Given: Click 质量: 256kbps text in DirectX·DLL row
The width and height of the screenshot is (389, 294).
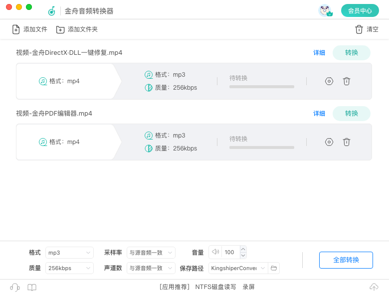Looking at the screenshot, I should click(176, 88).
